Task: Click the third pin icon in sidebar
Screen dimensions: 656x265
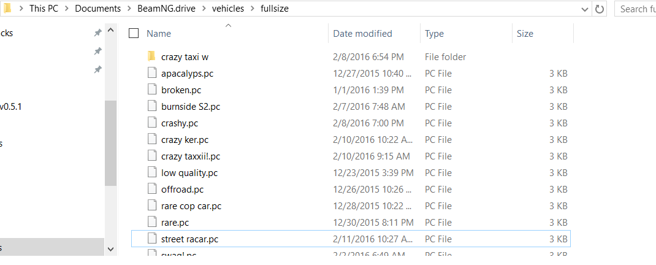Action: [97, 69]
